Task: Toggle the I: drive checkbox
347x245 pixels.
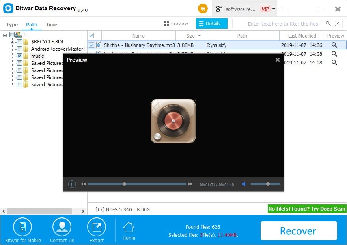Action: [12, 35]
